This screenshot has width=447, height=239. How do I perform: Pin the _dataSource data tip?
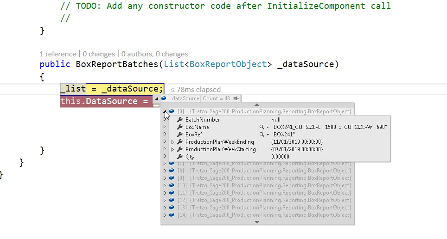tap(236, 98)
